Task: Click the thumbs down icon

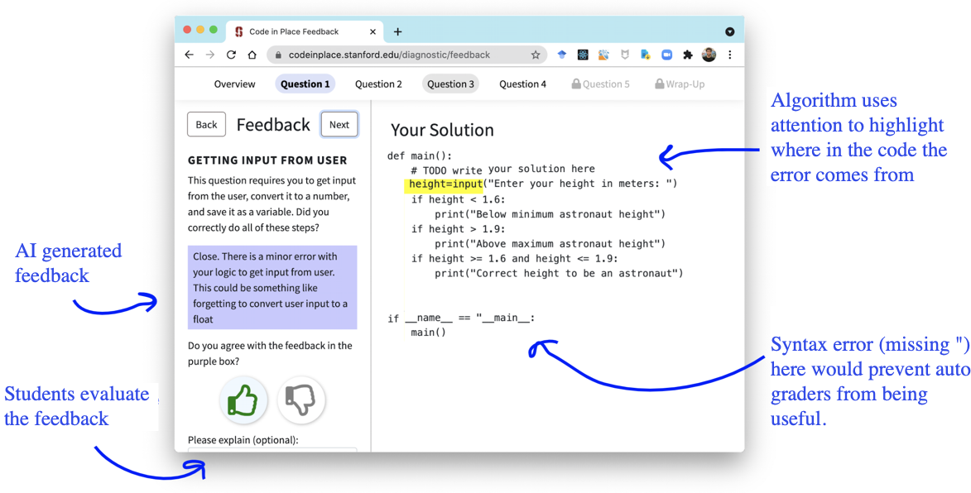Action: tap(300, 400)
